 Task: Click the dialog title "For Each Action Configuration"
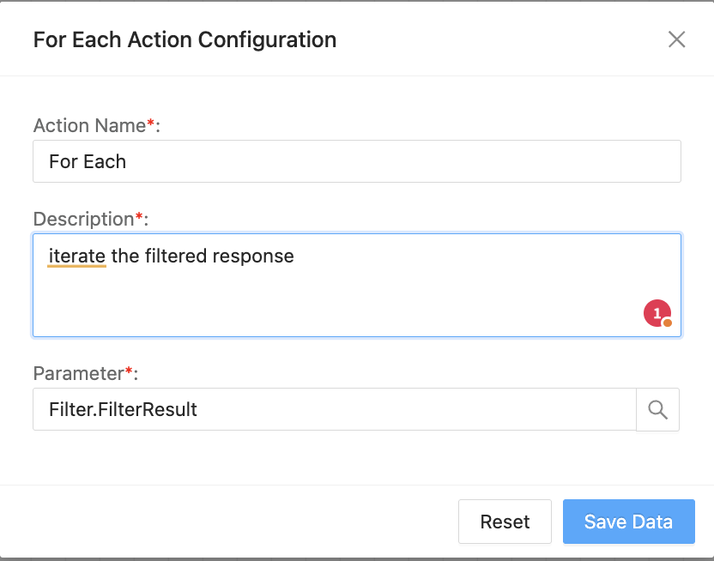point(185,39)
